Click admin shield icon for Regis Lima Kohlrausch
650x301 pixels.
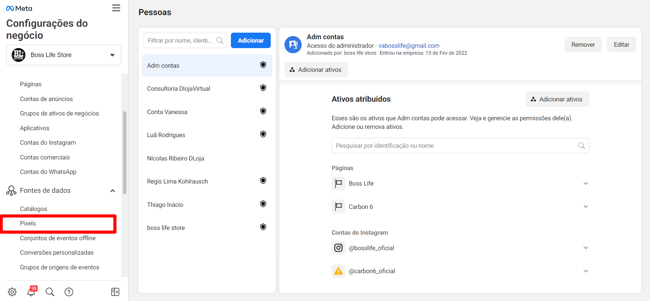click(263, 180)
